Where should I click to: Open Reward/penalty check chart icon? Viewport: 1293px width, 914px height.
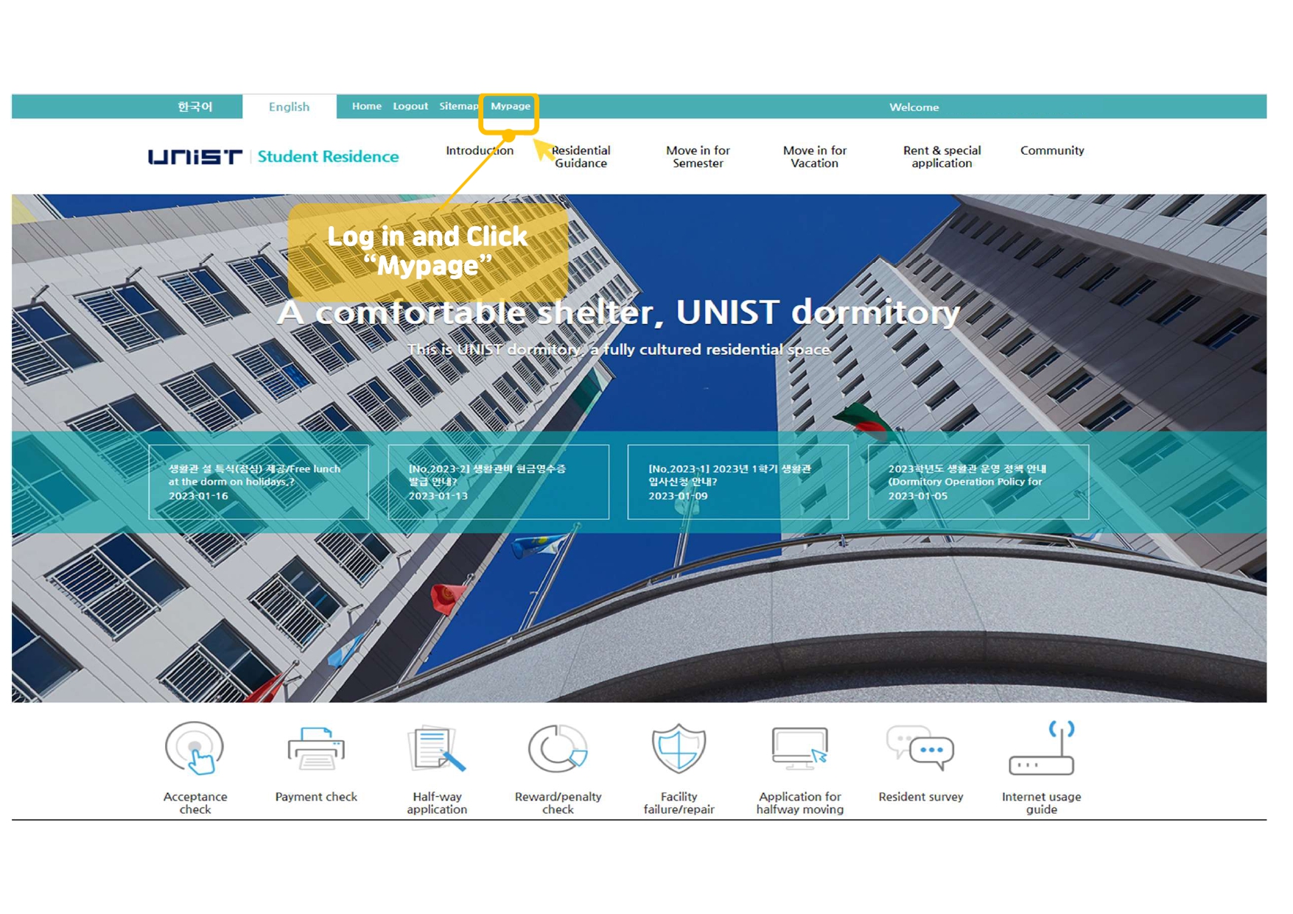coord(558,748)
